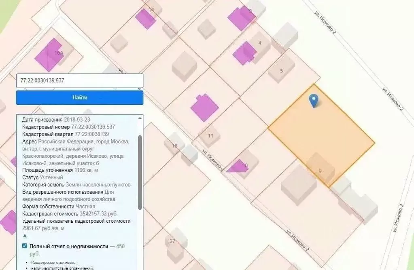414x270 pixels.
Task: Select parcel number 10
Action: point(245,165)
